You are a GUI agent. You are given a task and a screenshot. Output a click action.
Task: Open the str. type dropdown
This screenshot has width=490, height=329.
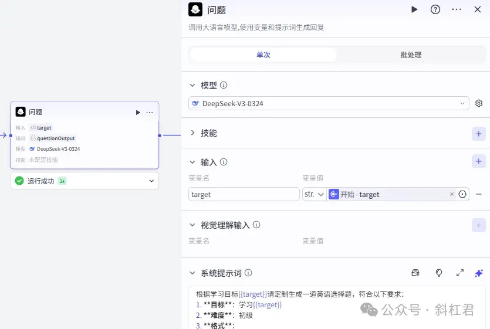[x=314, y=194]
